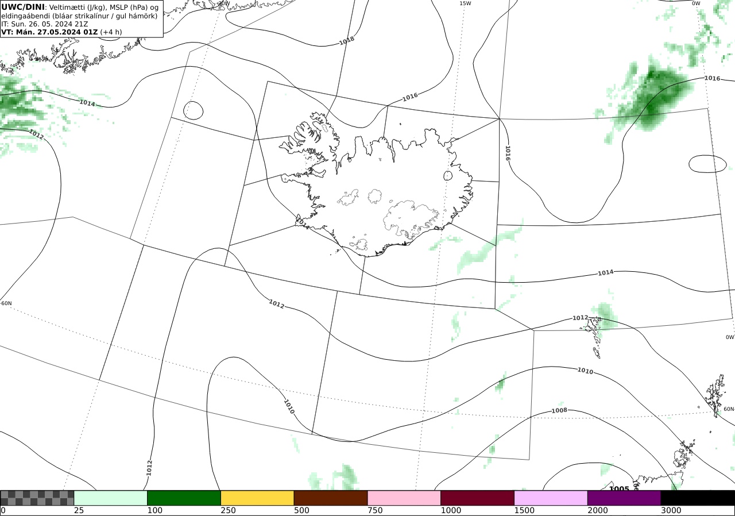The image size is (735, 516).
Task: Click the 1014 label southeast of Iceland
Action: coord(606,272)
